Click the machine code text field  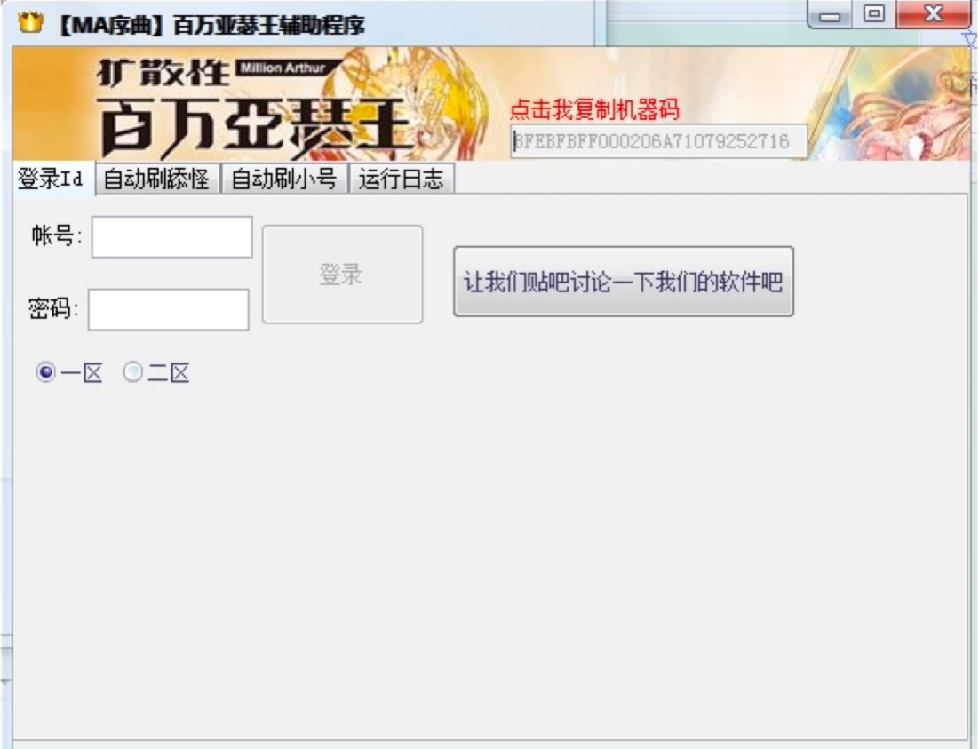658,141
